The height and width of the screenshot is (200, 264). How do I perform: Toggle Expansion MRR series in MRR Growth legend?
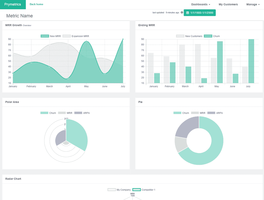click(x=76, y=36)
